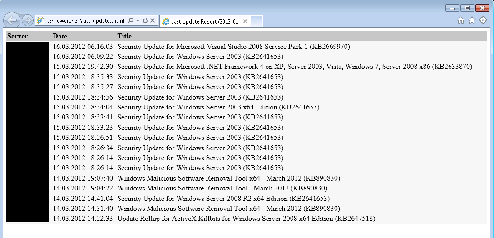The image size is (494, 238).
Task: Click the Date column header
Action: 60,36
